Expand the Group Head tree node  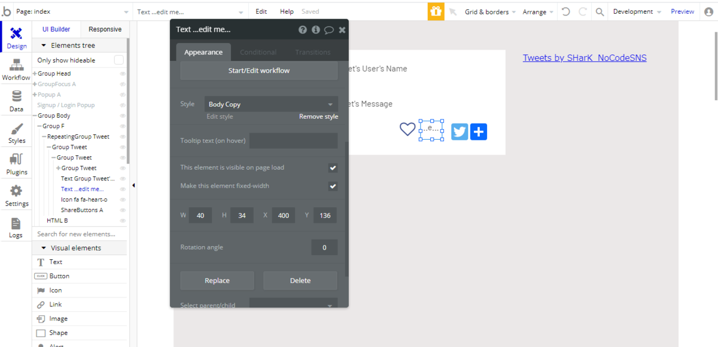pyautogui.click(x=35, y=73)
